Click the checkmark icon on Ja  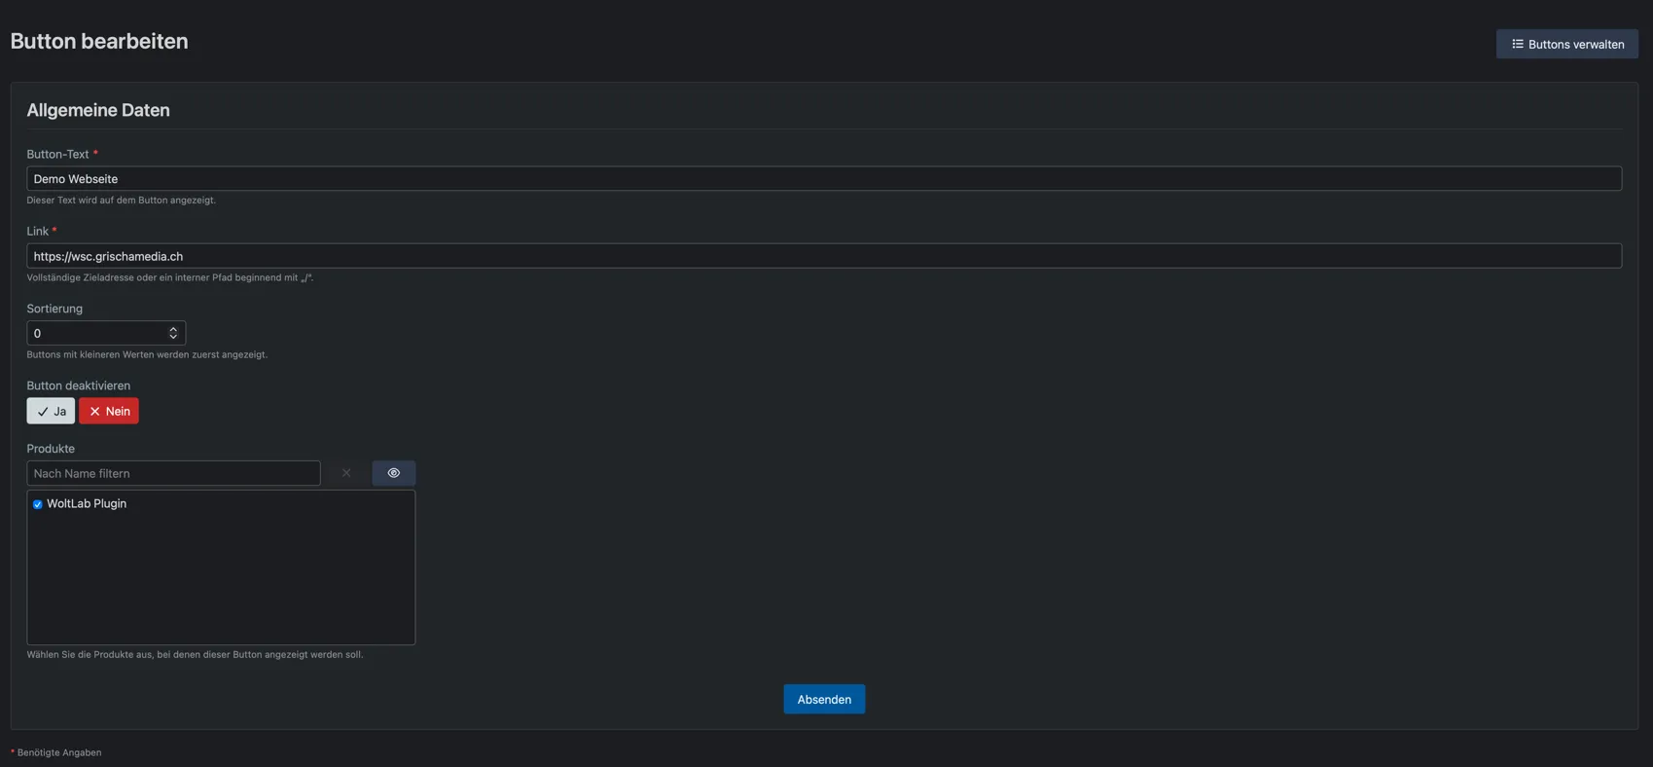click(42, 412)
